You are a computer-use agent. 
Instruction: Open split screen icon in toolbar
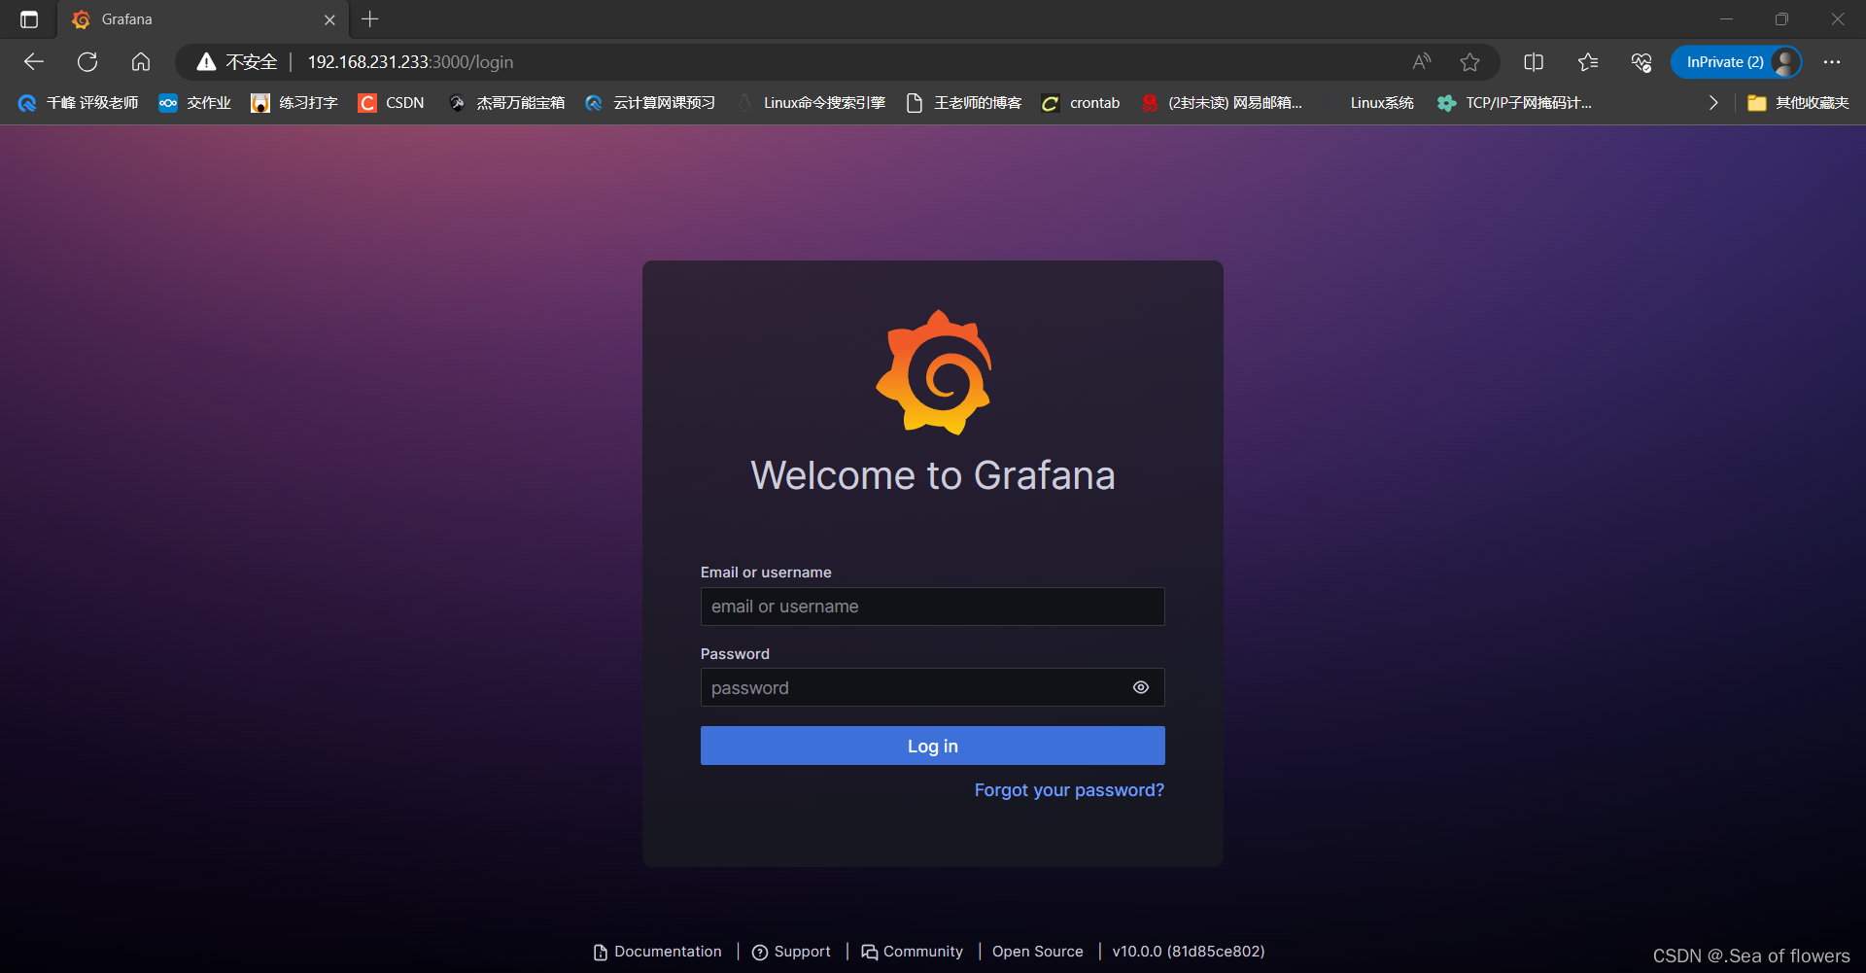click(1534, 62)
